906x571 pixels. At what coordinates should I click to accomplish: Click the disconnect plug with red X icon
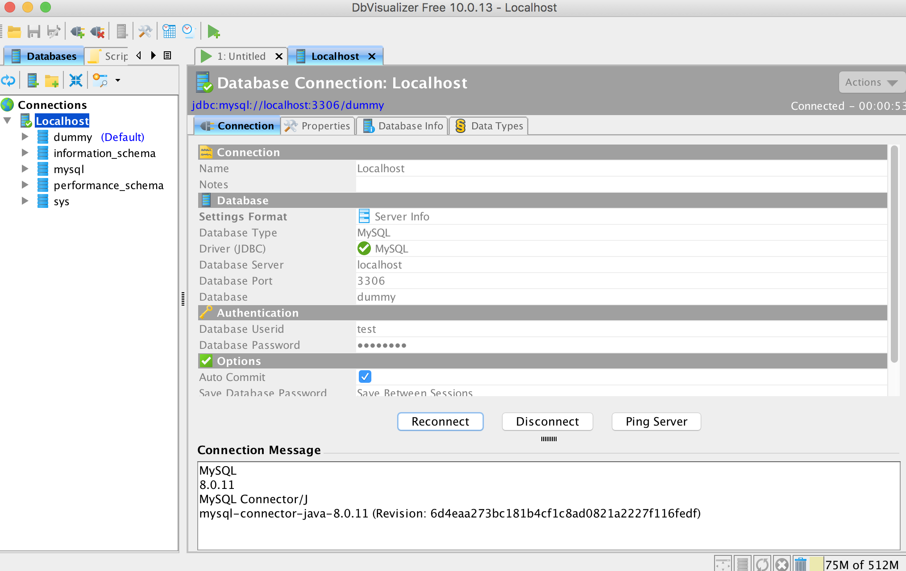97,32
